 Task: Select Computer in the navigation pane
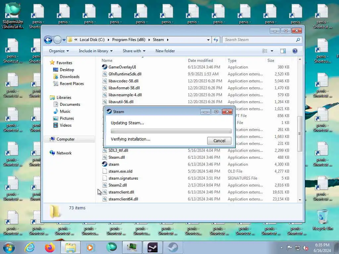(62, 139)
